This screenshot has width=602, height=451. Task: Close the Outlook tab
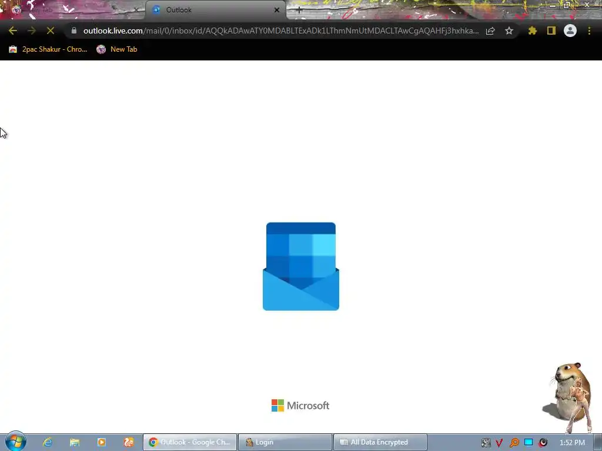click(x=277, y=10)
